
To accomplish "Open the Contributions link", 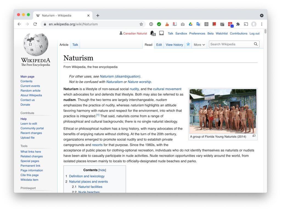I will 238,33.
